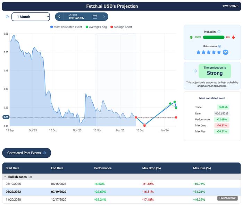Click the red current price chart marker
This screenshot has height=206, width=243.
tap(136, 118)
